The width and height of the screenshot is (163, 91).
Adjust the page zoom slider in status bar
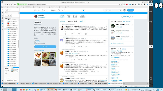(x=139, y=86)
